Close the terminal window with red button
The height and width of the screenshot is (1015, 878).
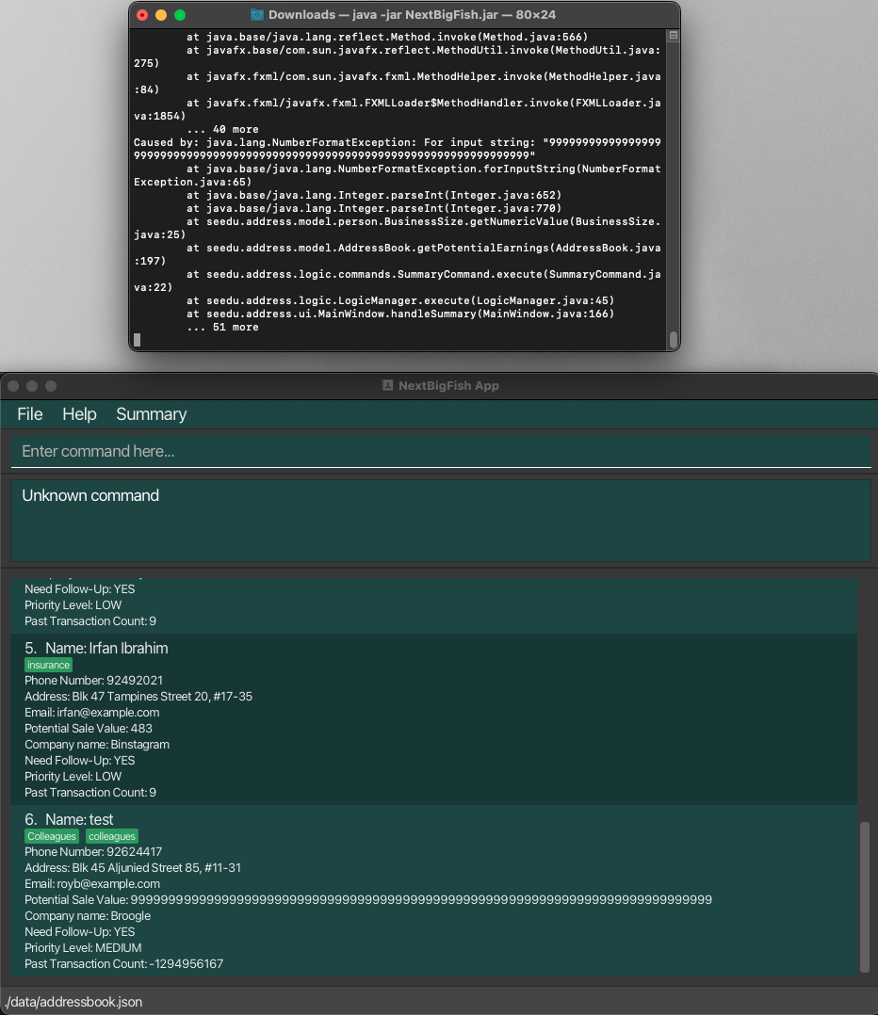point(142,15)
